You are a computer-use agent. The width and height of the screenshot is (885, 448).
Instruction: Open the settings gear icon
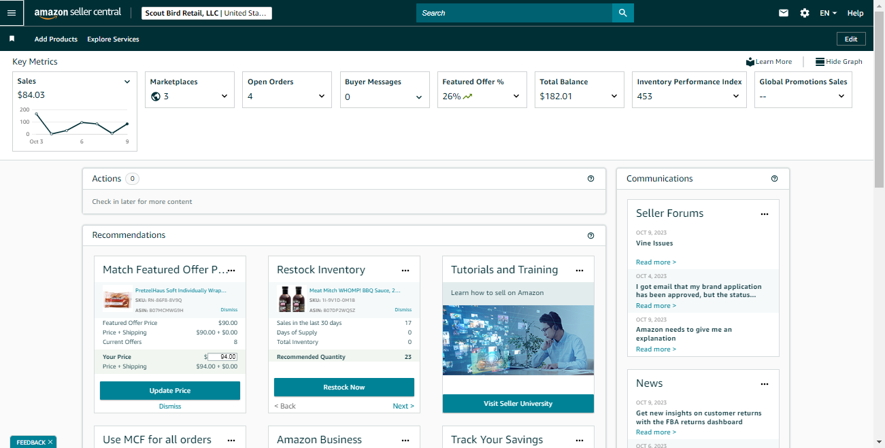[805, 13]
